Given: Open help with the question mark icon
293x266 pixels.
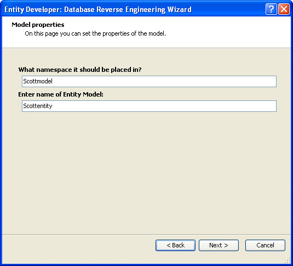Looking at the screenshot, I should [271, 9].
